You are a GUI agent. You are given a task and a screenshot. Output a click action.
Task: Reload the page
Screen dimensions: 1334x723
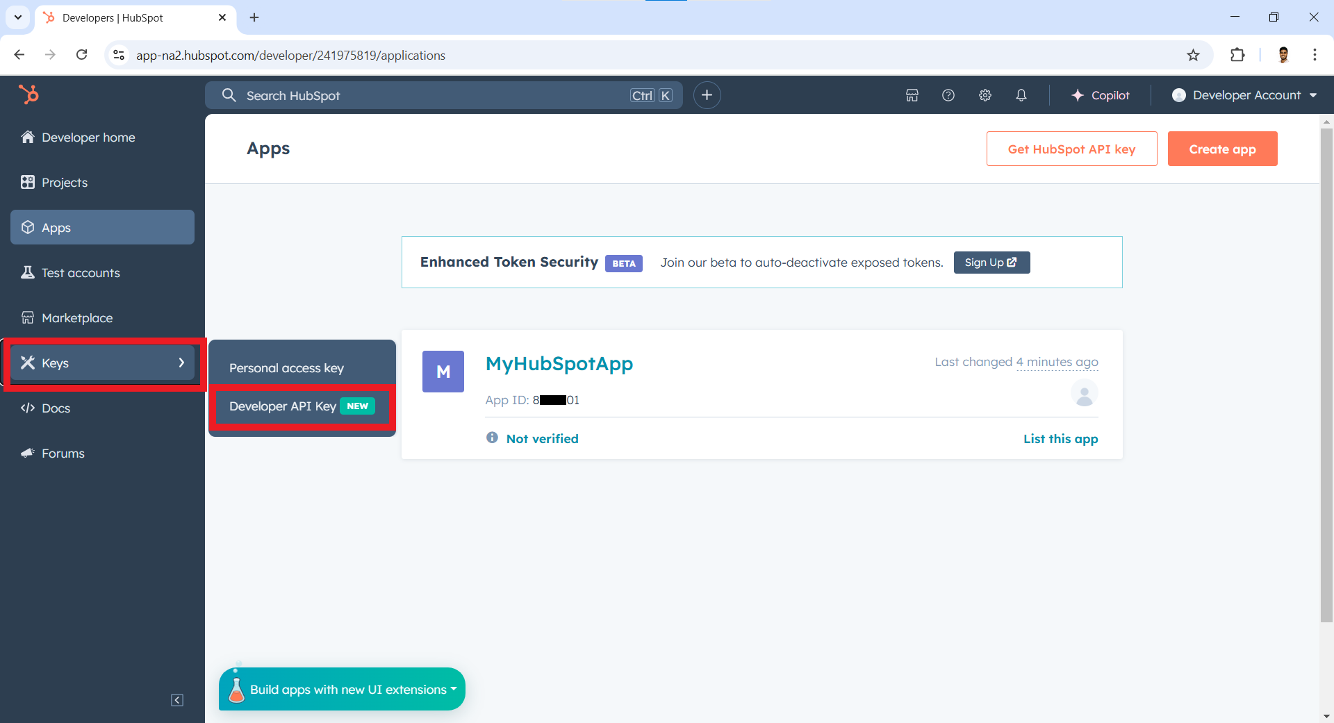tap(81, 55)
